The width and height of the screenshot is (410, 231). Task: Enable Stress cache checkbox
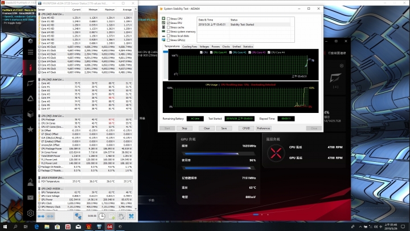169,27
